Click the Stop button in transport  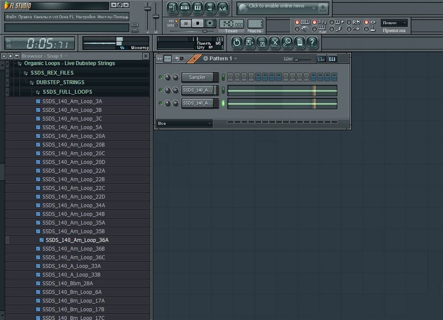198,23
